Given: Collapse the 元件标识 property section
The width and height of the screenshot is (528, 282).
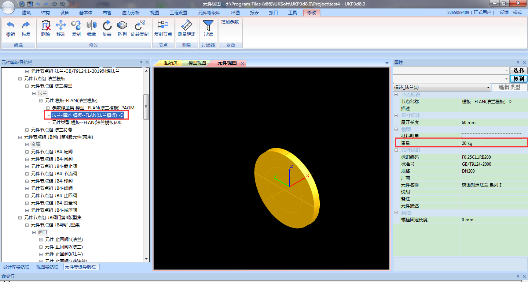Looking at the screenshot, I should 396,150.
